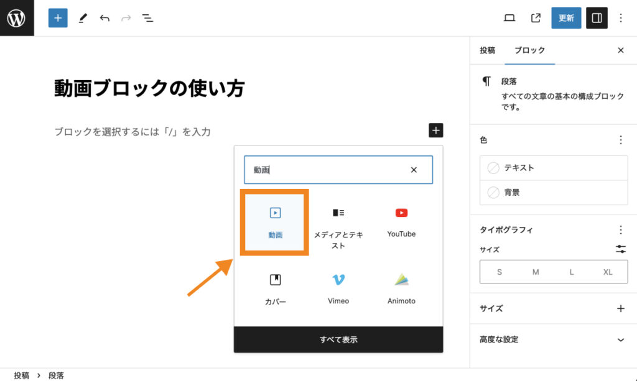Expand the サイズ section with the plus
The height and width of the screenshot is (381, 637).
620,308
